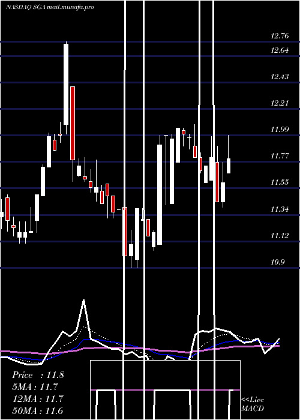Click the last white candle on the right
This screenshot has height=420, width=300.
click(229, 166)
